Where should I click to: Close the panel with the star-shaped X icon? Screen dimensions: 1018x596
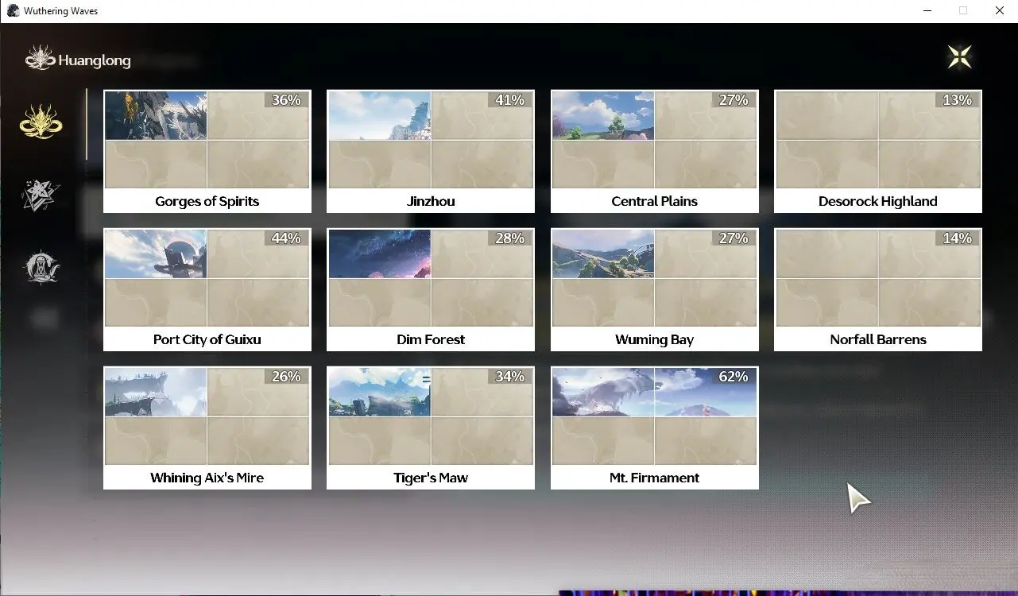960,56
